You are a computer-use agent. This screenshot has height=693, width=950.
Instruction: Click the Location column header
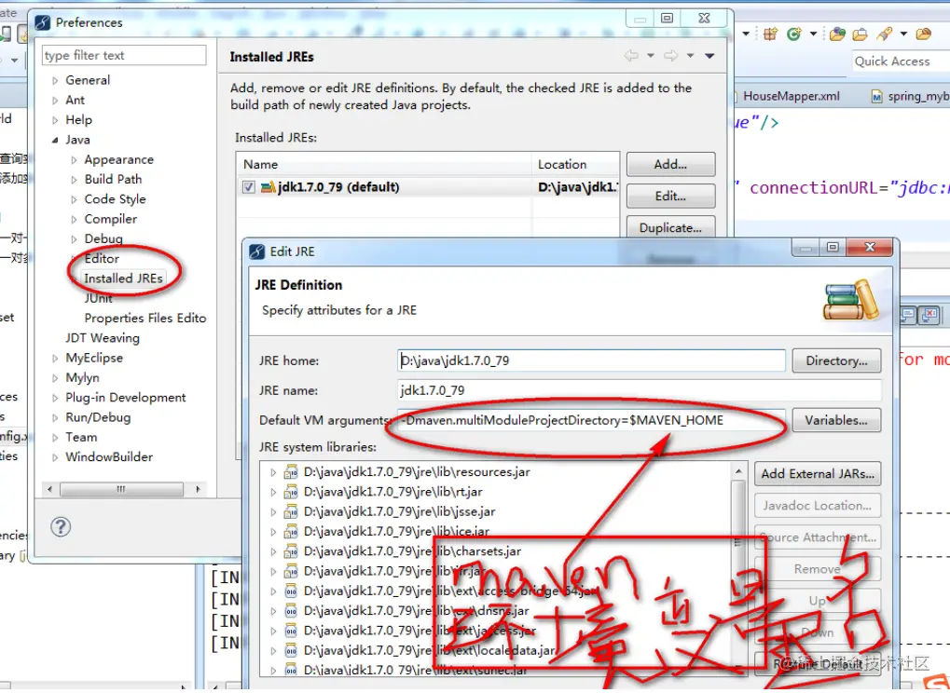576,164
